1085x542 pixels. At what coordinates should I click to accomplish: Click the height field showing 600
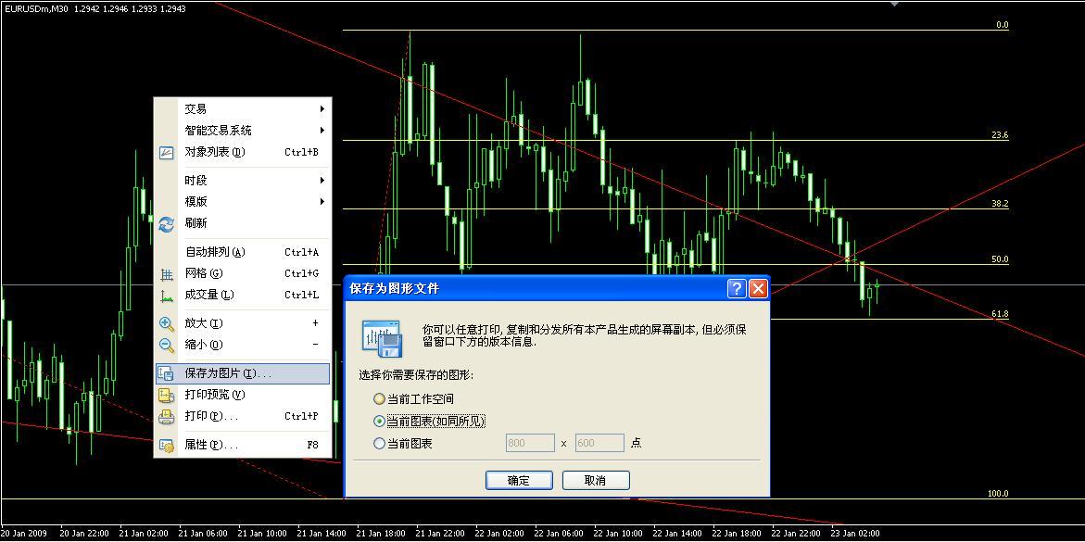(x=599, y=443)
